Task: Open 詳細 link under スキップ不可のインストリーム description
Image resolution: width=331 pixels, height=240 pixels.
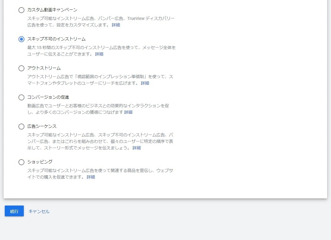Action: click(x=99, y=54)
